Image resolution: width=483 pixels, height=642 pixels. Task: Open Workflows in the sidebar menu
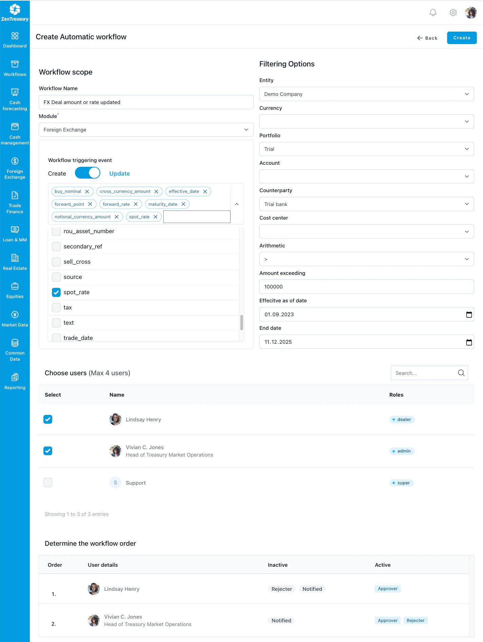[15, 68]
